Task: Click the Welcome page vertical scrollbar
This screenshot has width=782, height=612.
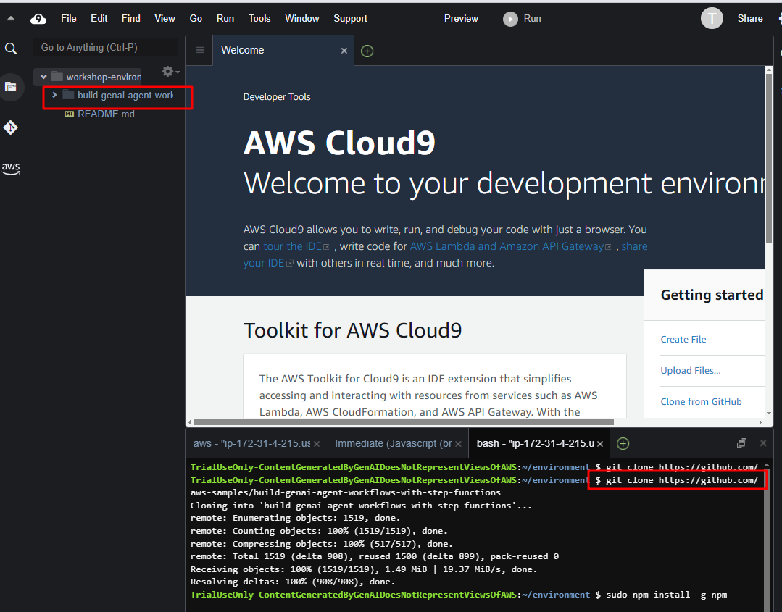Action: click(768, 159)
